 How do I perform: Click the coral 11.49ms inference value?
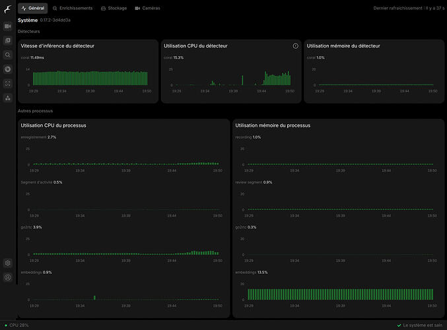click(x=32, y=57)
